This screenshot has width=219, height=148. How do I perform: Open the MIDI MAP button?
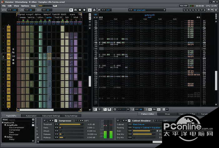point(184,6)
